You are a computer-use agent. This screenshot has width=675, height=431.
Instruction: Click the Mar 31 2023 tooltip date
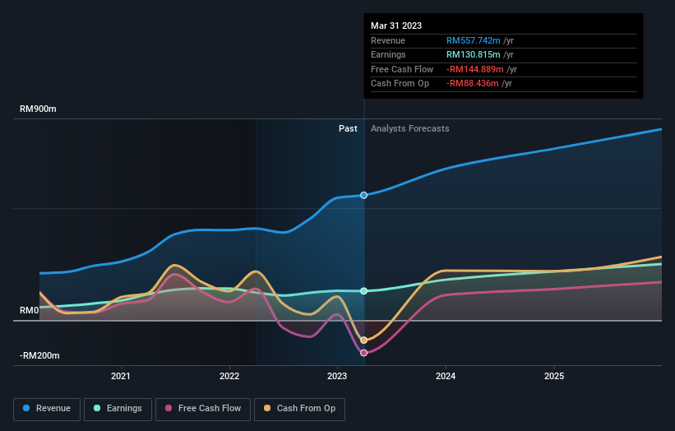(x=396, y=25)
